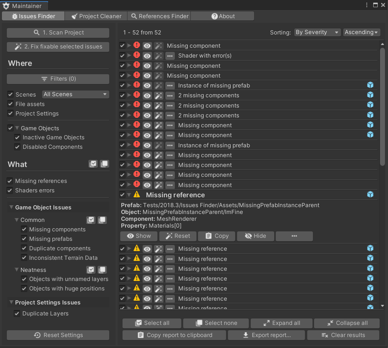Image resolution: width=388 pixels, height=348 pixels.
Task: Open the References Finder tab
Action: tap(159, 16)
